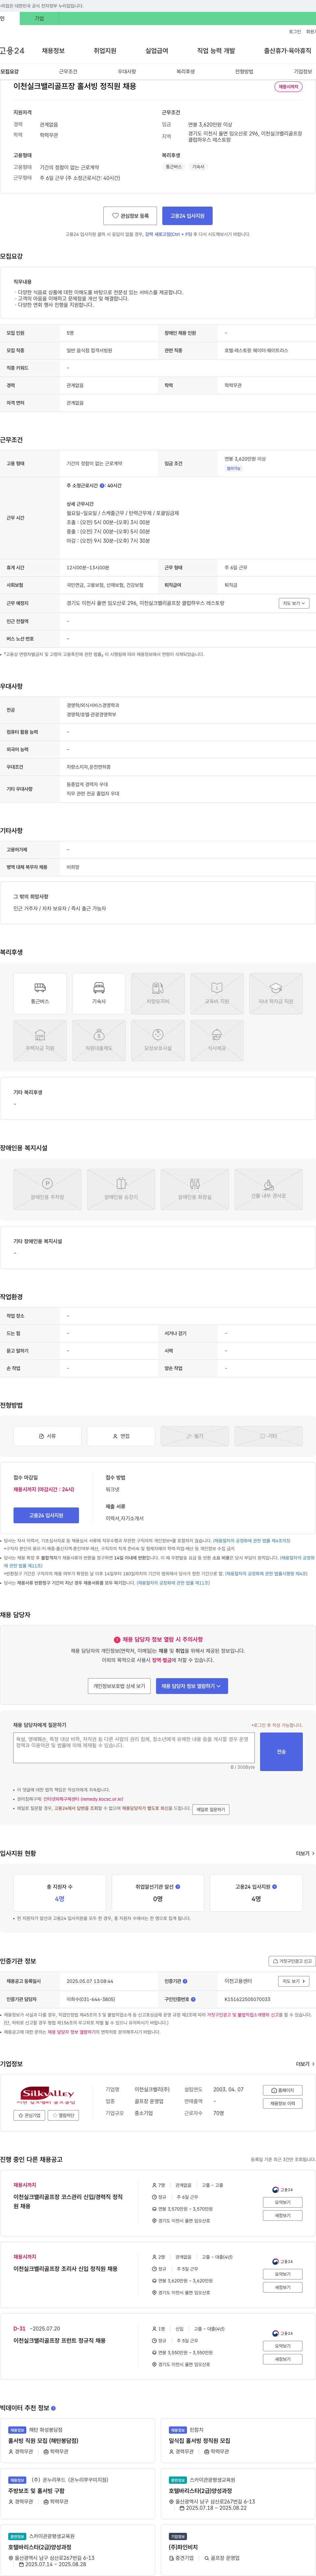Screen dimensions: 316x2576
Task: Click 고용24 입사지원 under 접수 마감일
Action: coord(46,1515)
